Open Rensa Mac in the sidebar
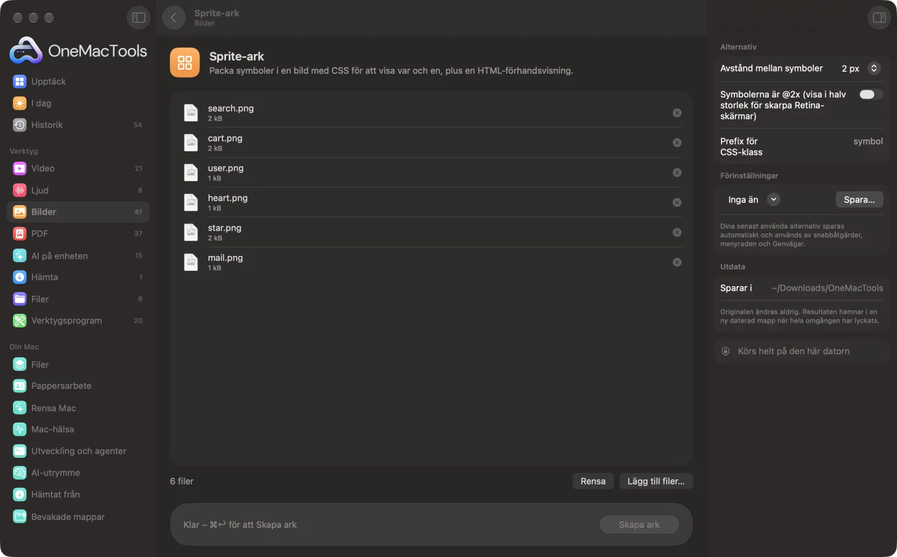This screenshot has height=557, width=897. pyautogui.click(x=78, y=408)
